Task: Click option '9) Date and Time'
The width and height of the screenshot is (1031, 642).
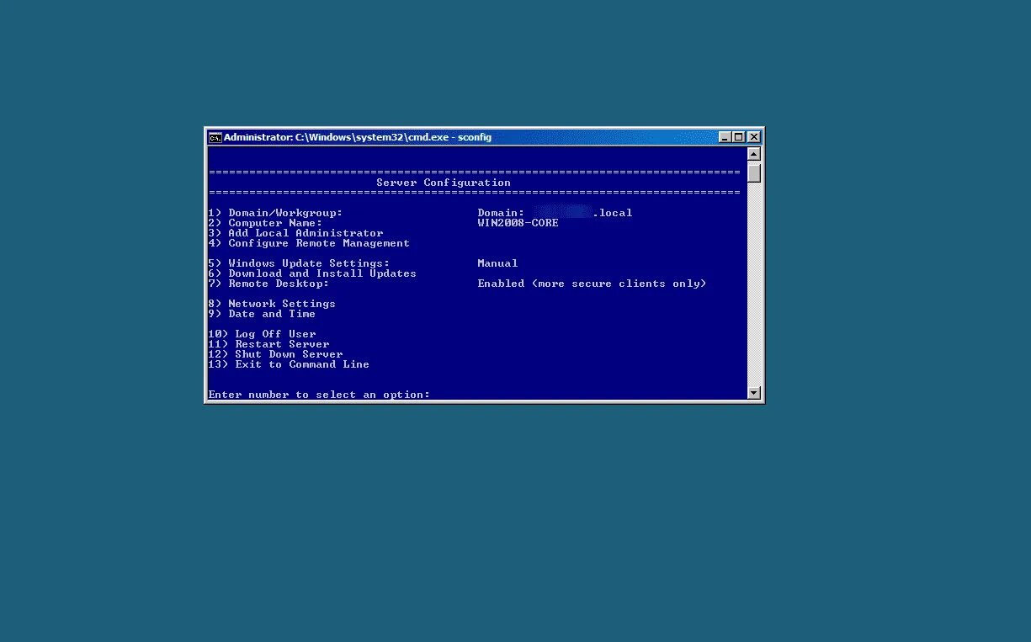Action: (x=262, y=314)
